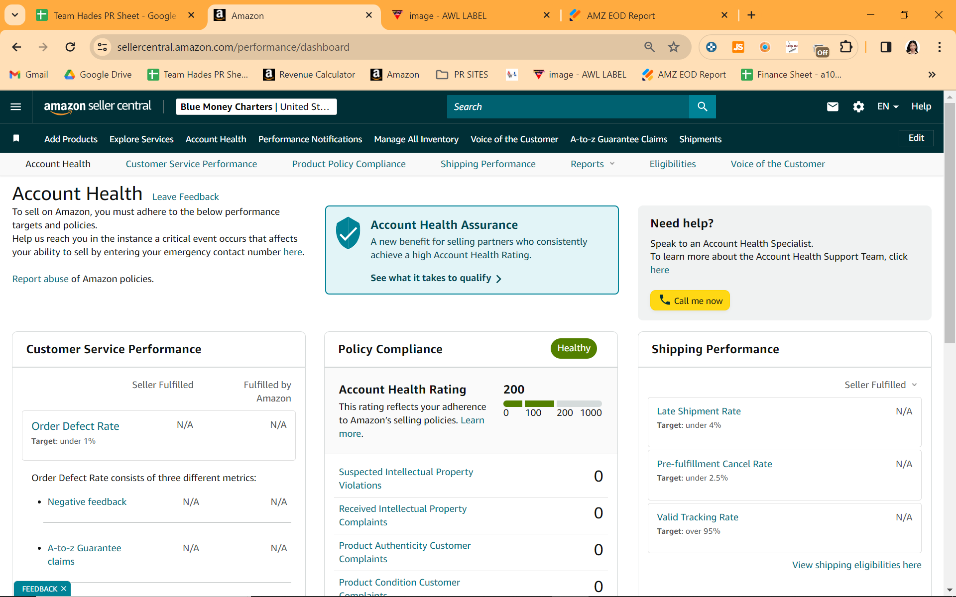Close the Team Hades PR Sheet tab
Viewport: 956px width, 597px height.
point(191,15)
